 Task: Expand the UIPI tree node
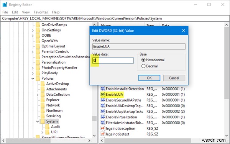coord(43,132)
